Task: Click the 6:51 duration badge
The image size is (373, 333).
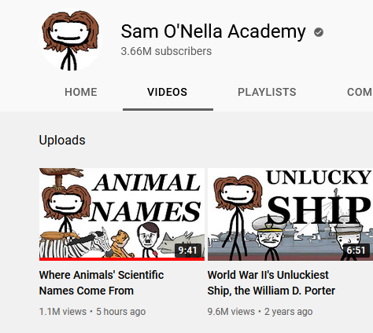Action: coord(356,251)
